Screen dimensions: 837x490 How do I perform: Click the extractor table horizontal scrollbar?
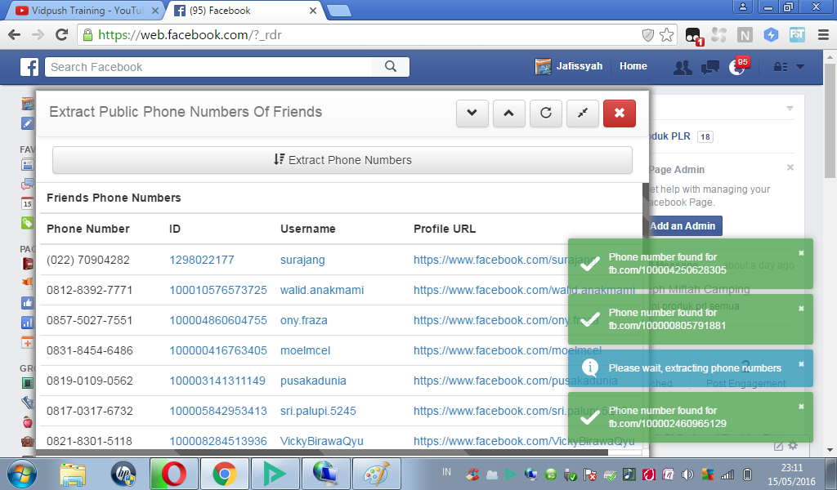pos(324,452)
